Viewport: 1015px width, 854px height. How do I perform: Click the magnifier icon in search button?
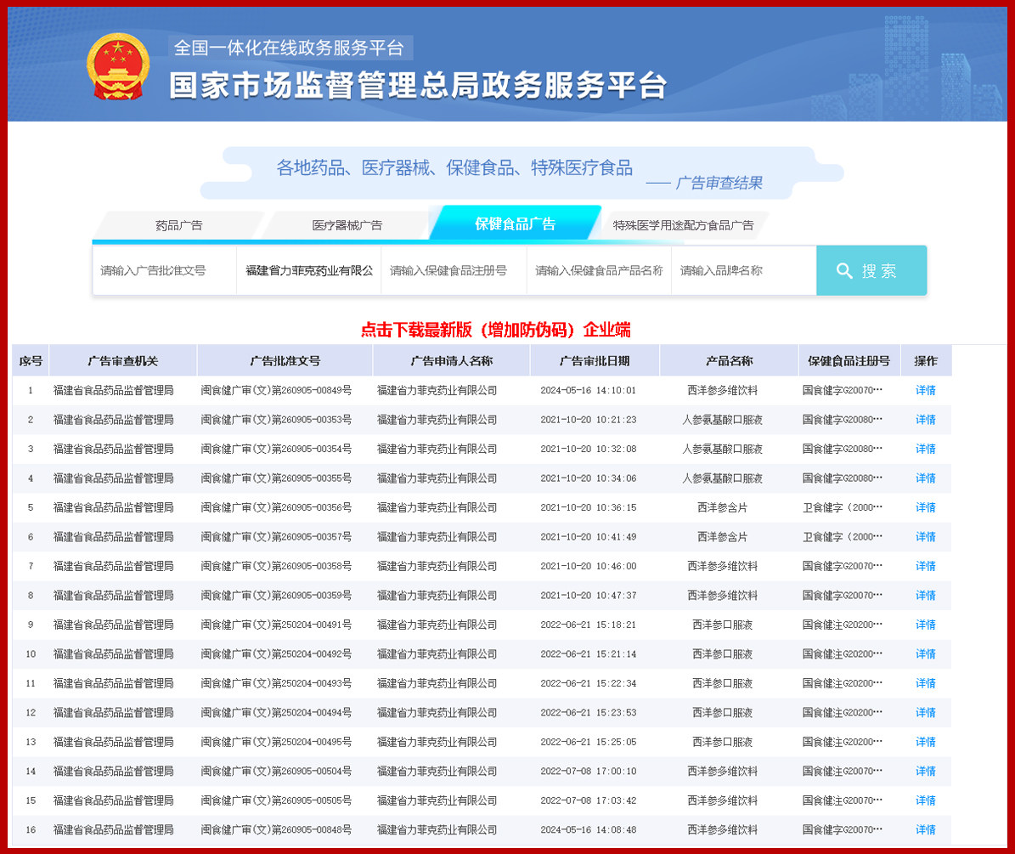(x=844, y=270)
